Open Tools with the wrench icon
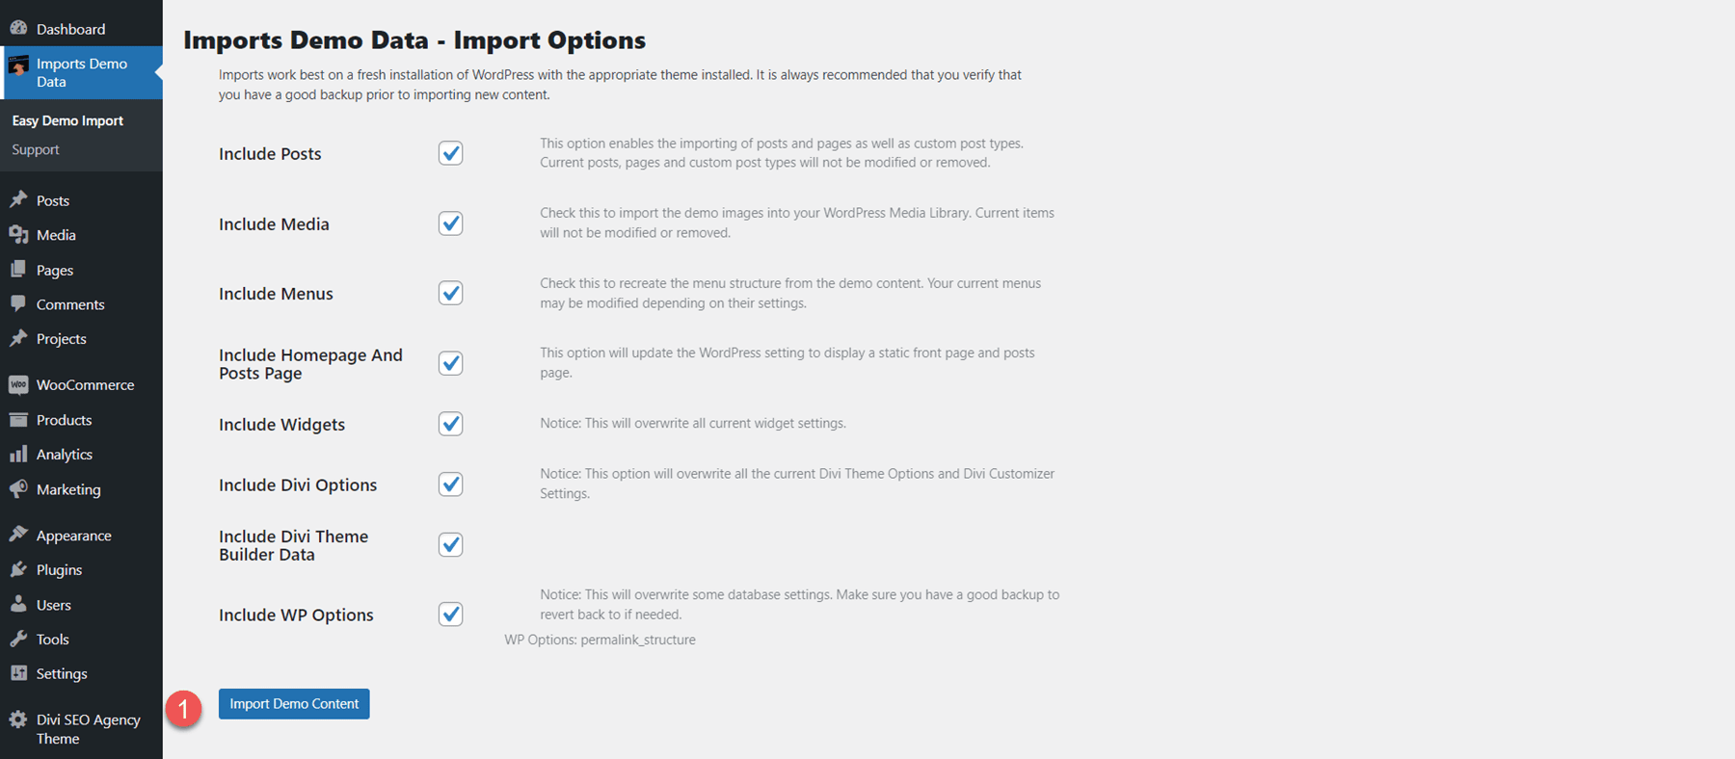Screen dimensions: 1735x759 20,639
